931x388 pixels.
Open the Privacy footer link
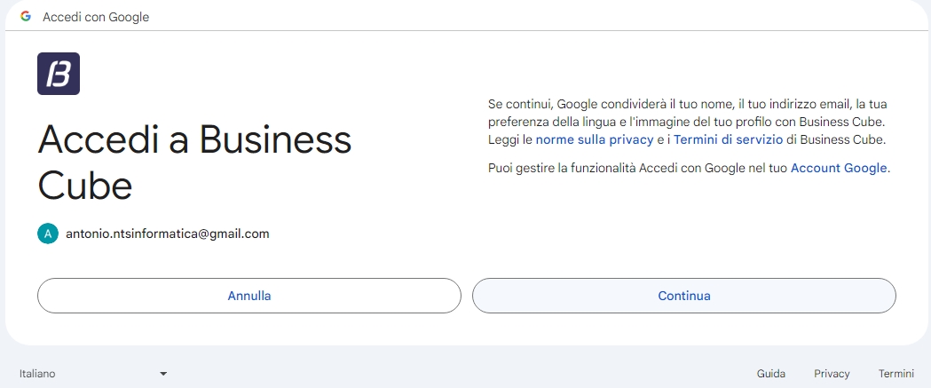point(832,374)
